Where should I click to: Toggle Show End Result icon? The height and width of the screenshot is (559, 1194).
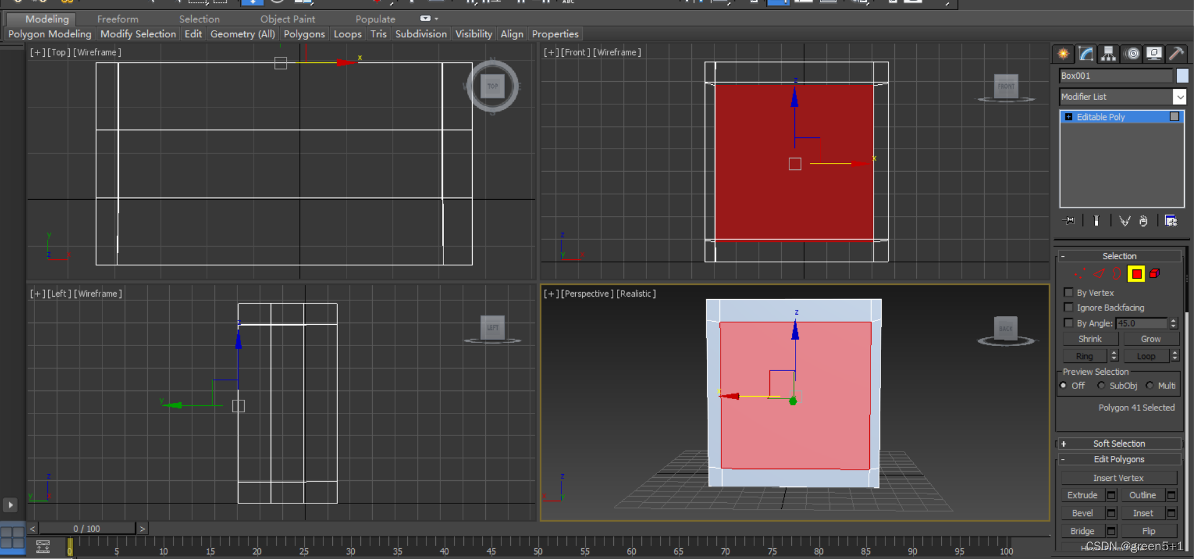[x=1096, y=220]
